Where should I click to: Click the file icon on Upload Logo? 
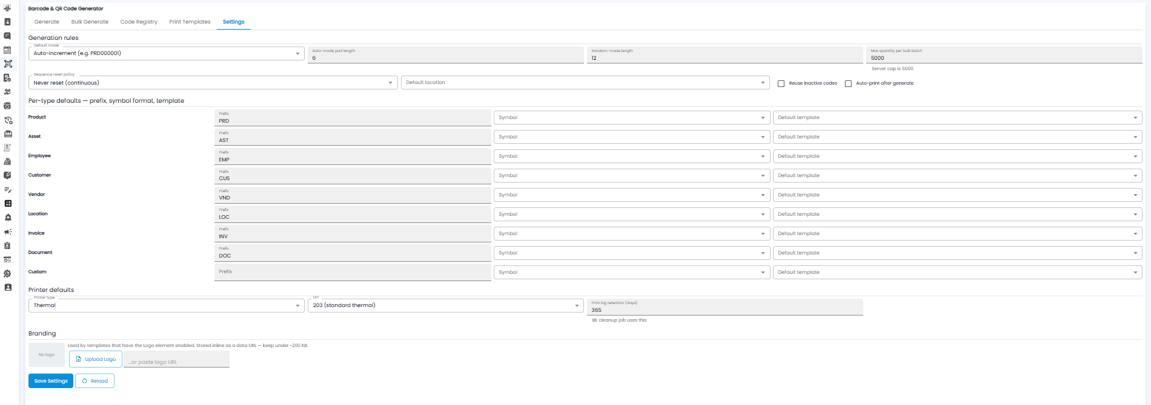point(79,359)
